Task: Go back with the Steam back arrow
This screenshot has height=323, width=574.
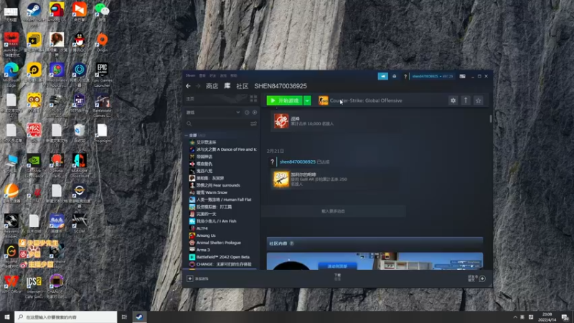Action: [x=188, y=86]
